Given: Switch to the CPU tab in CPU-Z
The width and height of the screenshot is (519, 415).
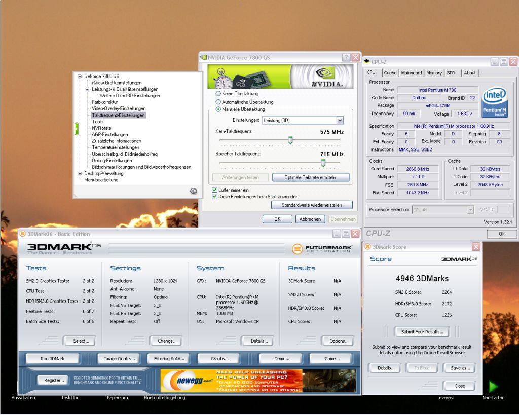Looking at the screenshot, I should point(372,72).
